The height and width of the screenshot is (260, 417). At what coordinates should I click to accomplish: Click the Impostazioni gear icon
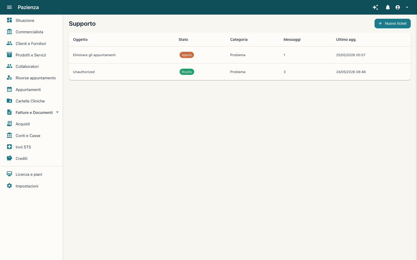pyautogui.click(x=9, y=186)
